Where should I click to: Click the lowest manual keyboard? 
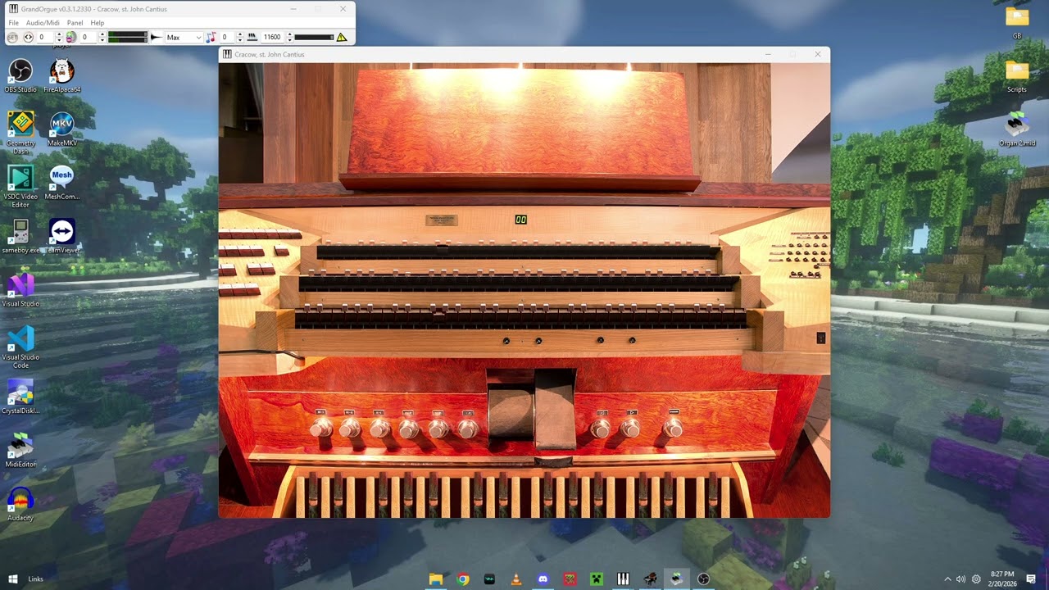pos(520,318)
